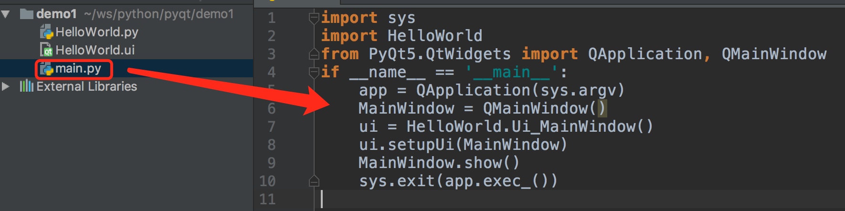Select the HelloWorld.py file name
845x211 pixels.
(96, 32)
